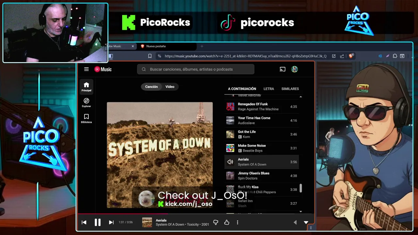Open the SIMILARES tab
The width and height of the screenshot is (418, 235).
pos(290,89)
